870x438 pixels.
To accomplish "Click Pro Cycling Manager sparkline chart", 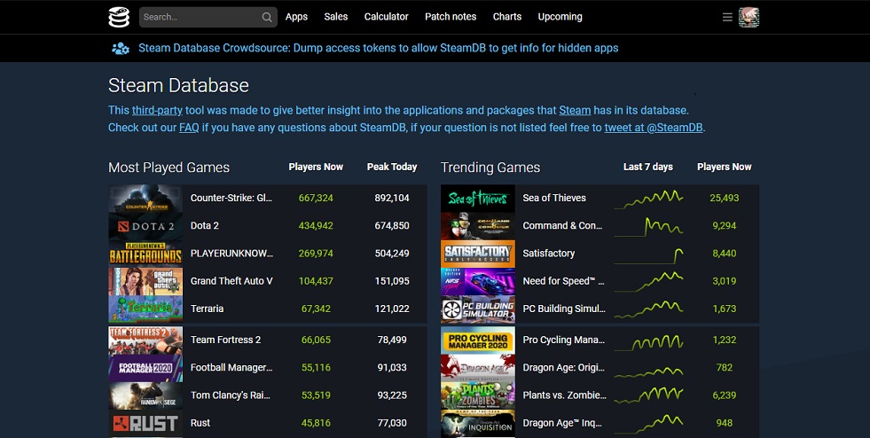I will (x=648, y=341).
